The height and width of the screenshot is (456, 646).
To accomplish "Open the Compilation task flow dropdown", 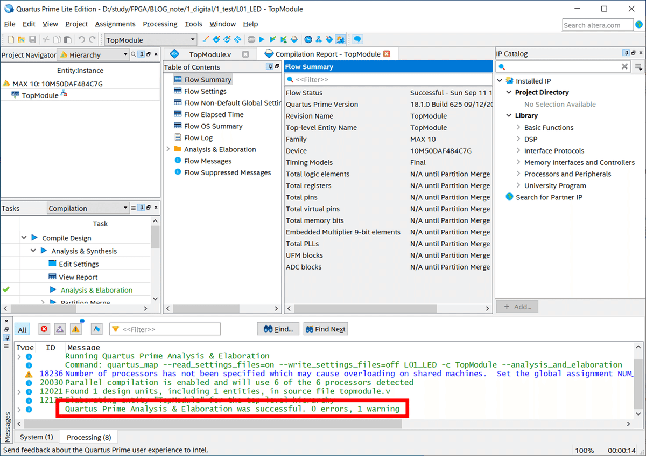I will click(88, 208).
